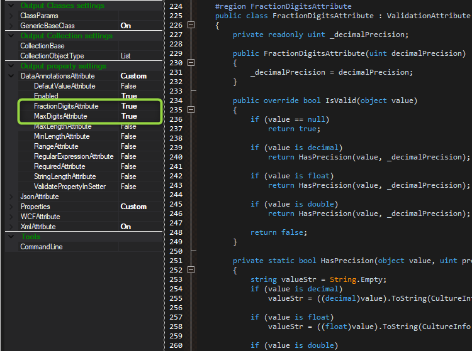Image resolution: width=472 pixels, height=351 pixels.
Task: Click 'if (value == null)' statement
Action: [x=290, y=119]
